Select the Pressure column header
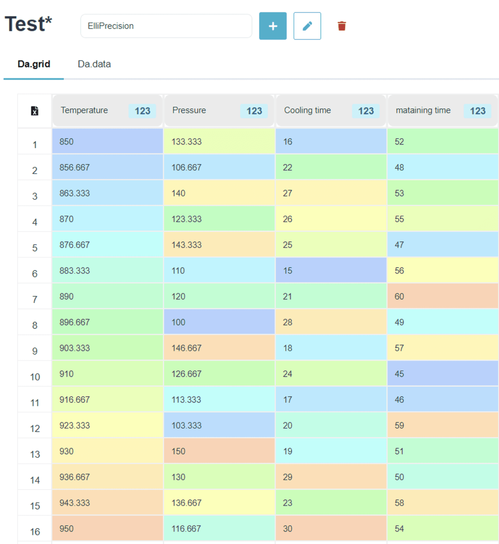Image resolution: width=499 pixels, height=544 pixels. tap(189, 110)
